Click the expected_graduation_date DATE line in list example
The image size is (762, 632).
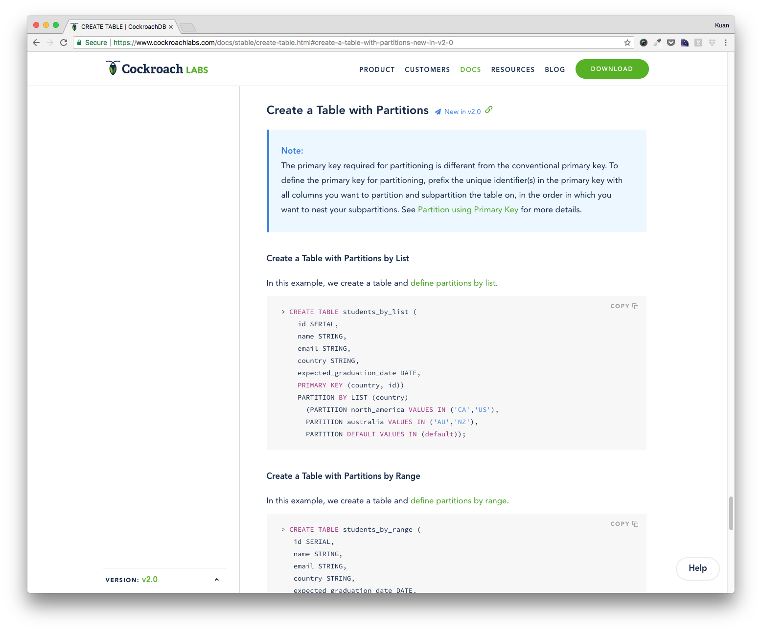(359, 373)
